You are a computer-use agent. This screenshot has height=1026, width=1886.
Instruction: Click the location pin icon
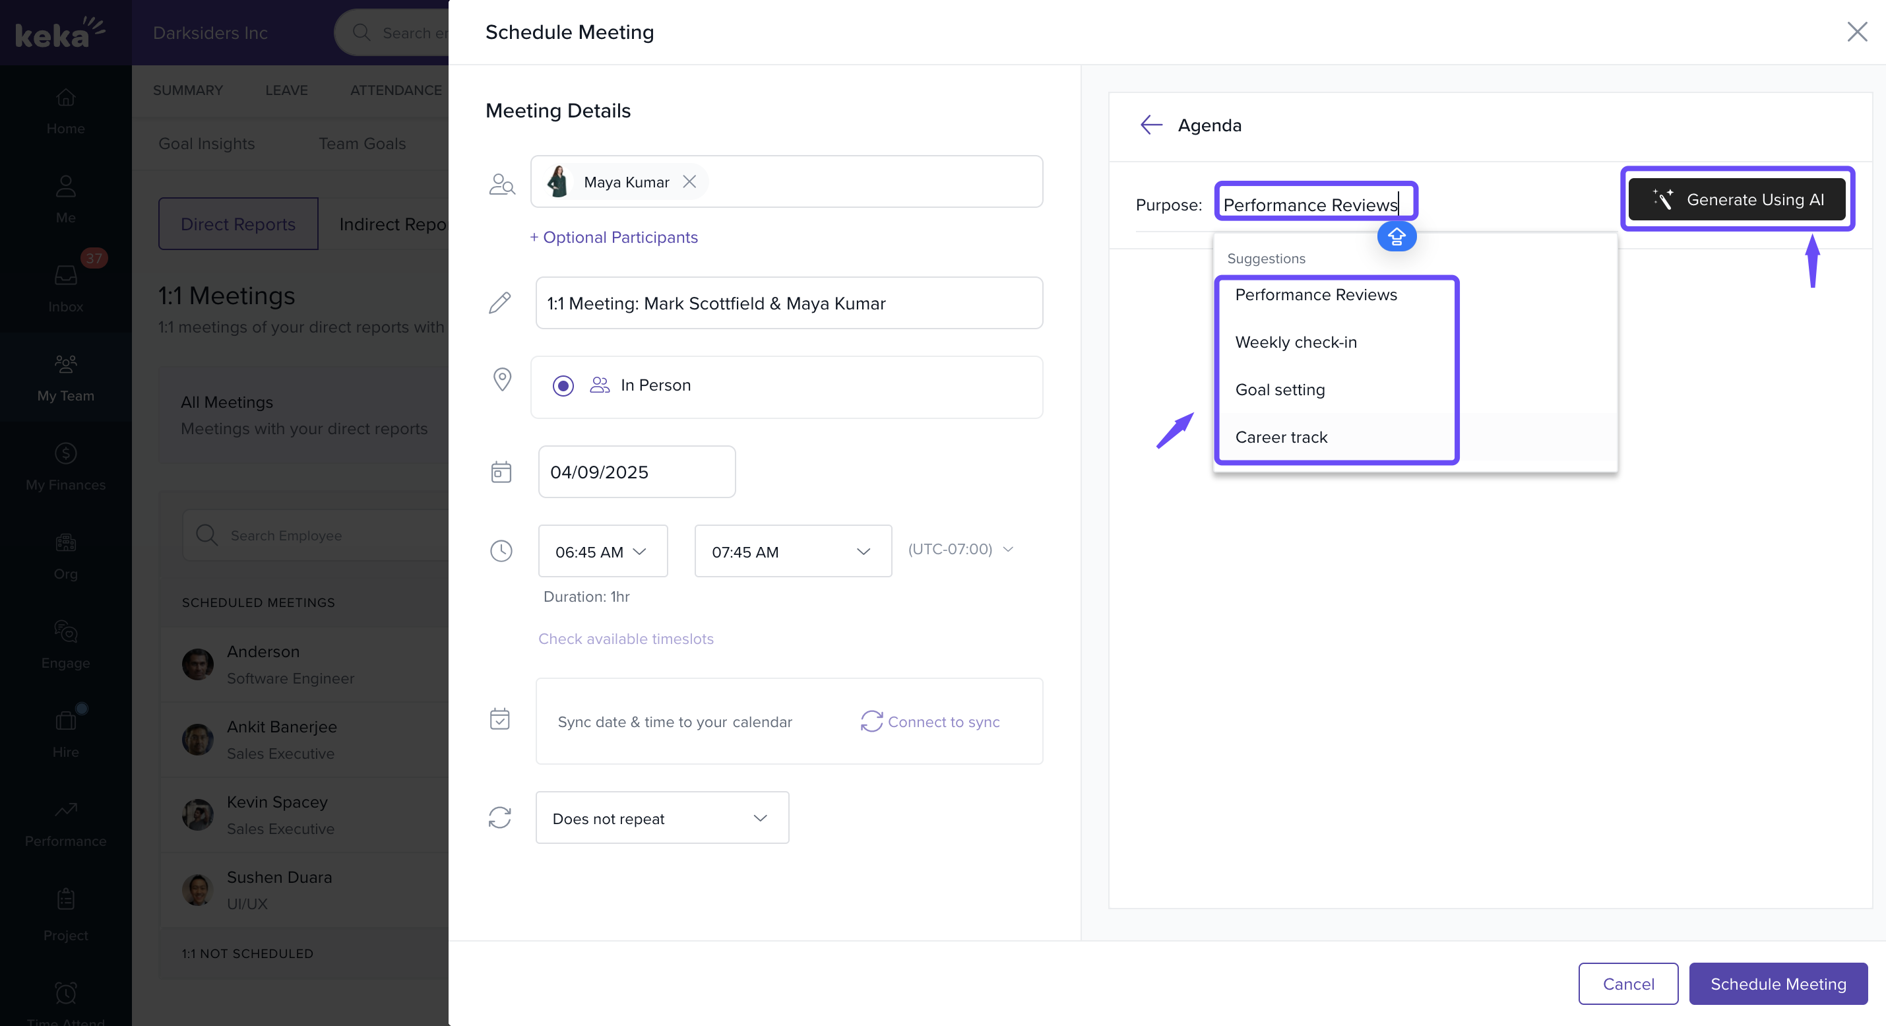click(x=502, y=379)
